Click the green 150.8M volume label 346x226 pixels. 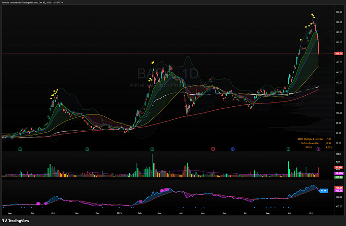pyautogui.click(x=339, y=177)
